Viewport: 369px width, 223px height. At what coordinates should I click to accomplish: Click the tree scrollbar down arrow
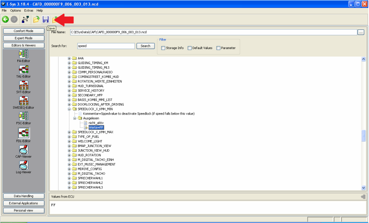tap(363, 188)
